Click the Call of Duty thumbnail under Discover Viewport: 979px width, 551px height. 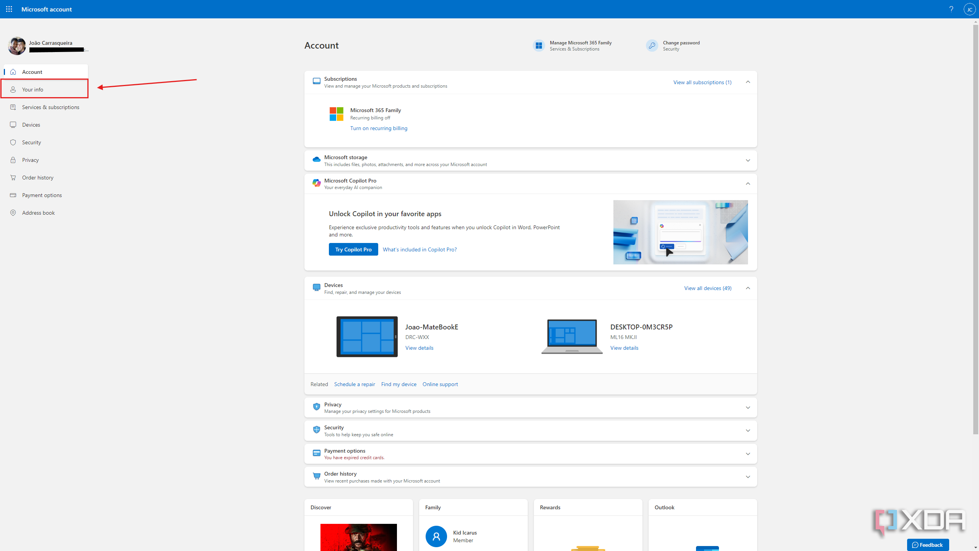[x=358, y=537]
